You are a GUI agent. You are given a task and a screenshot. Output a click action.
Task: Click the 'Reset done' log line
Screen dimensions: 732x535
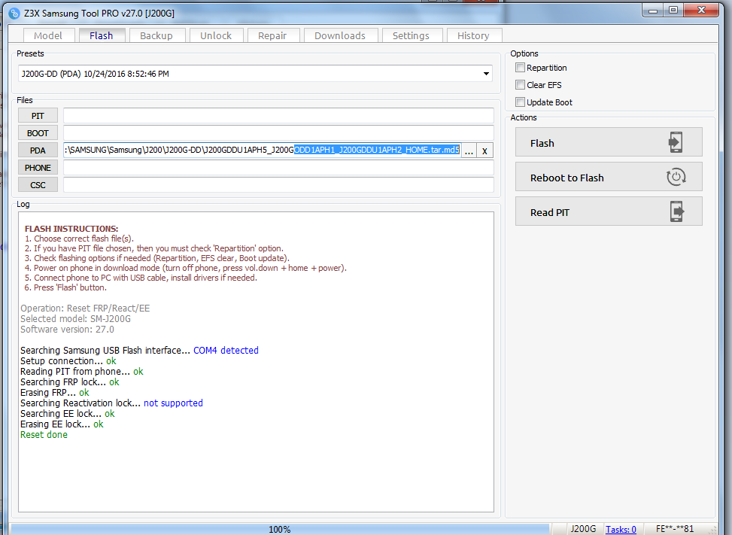[x=44, y=435]
